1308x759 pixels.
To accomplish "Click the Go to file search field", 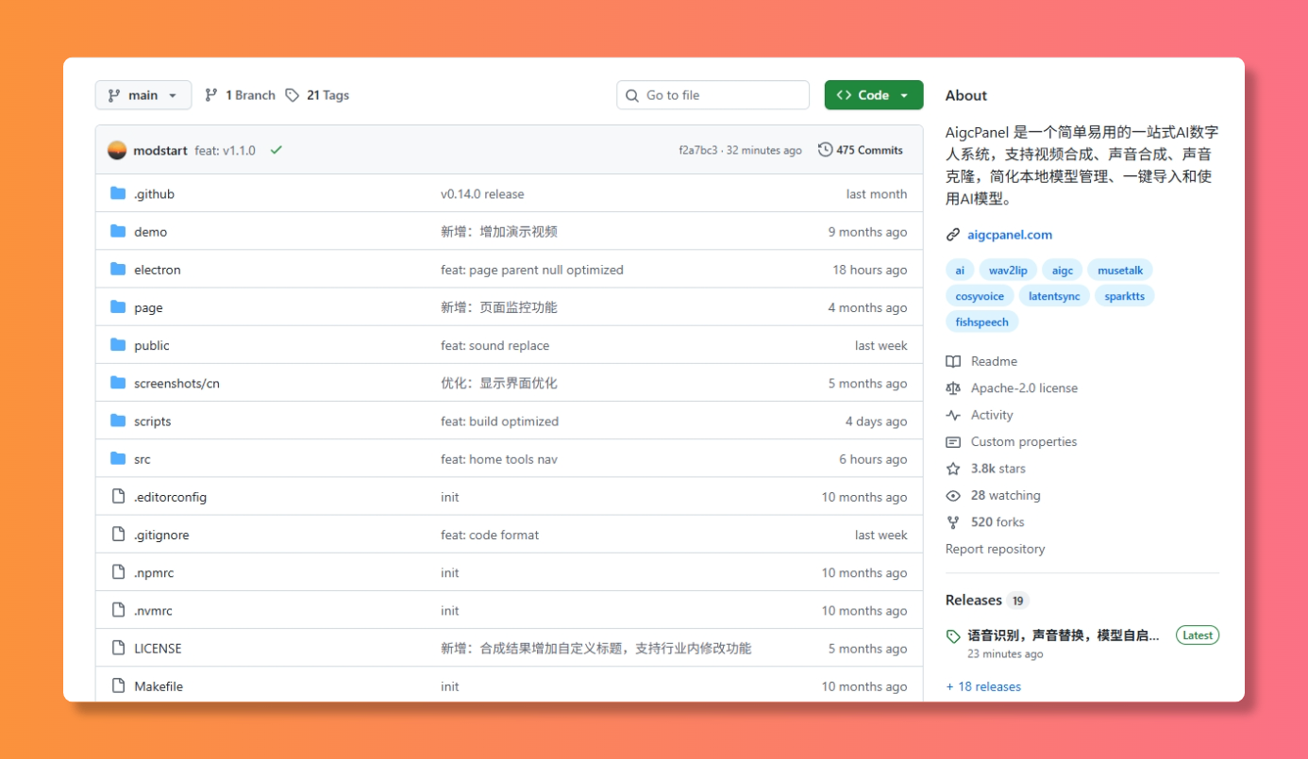I will 713,95.
